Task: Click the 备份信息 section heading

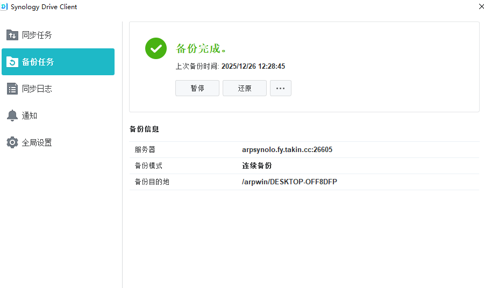Action: pos(144,129)
